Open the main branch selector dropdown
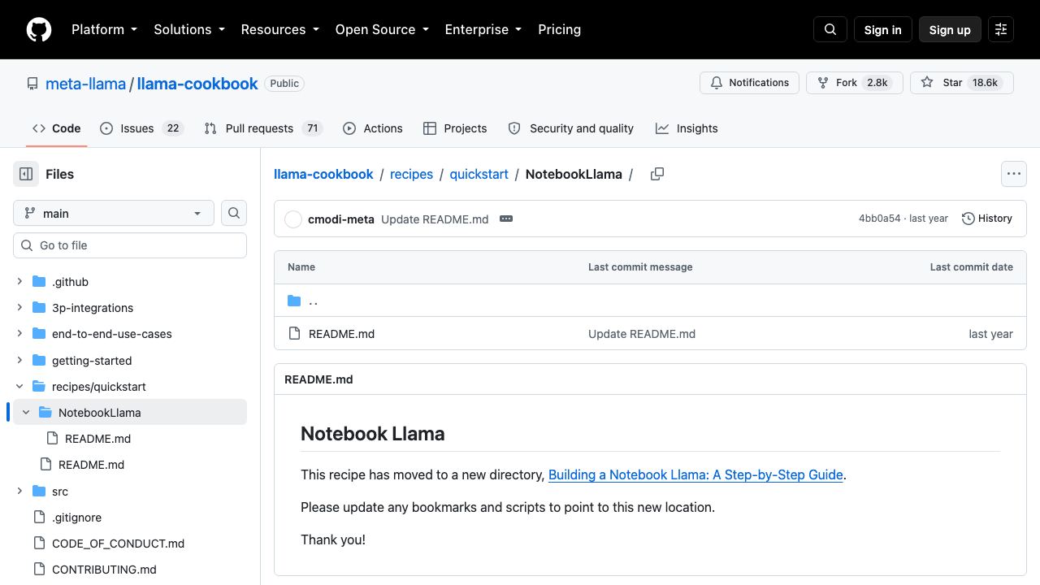Viewport: 1040px width, 585px height. (114, 213)
